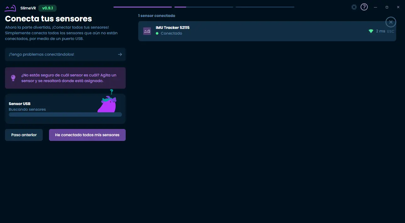Click the green Wi-Fi signal icon
The image size is (405, 223).
[x=371, y=31]
